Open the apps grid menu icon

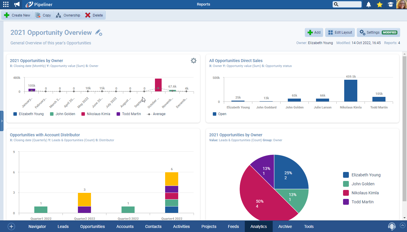coord(6,4)
